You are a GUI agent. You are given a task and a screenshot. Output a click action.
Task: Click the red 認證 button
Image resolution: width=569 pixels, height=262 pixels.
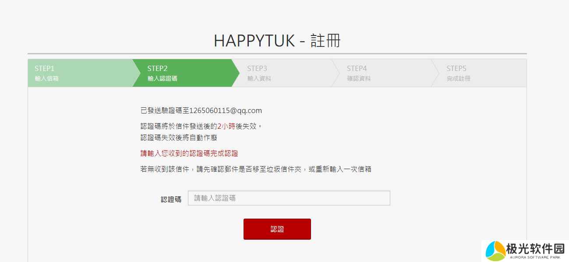click(x=277, y=229)
